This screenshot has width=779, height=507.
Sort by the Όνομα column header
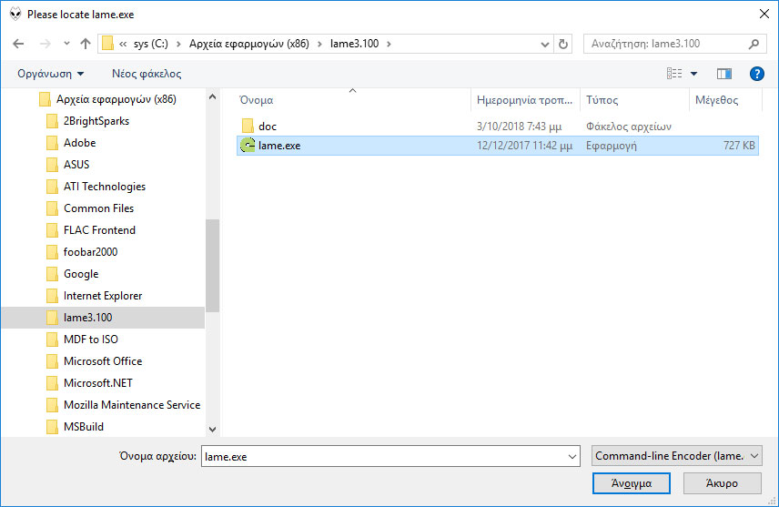(256, 100)
